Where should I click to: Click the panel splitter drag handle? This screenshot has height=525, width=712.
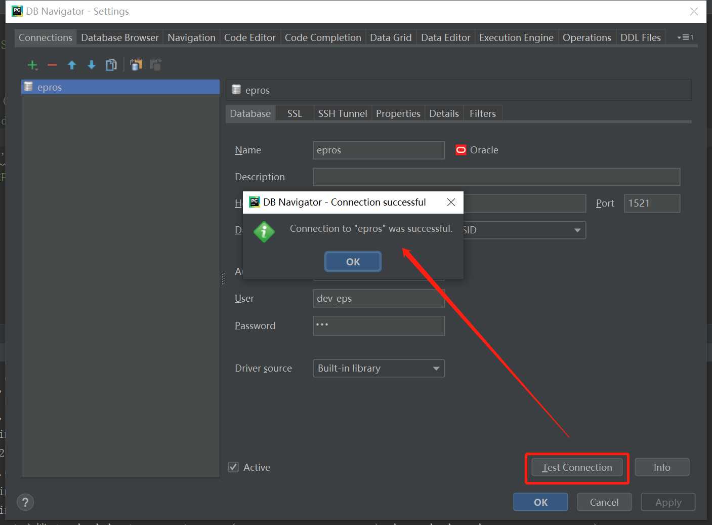coord(223,279)
